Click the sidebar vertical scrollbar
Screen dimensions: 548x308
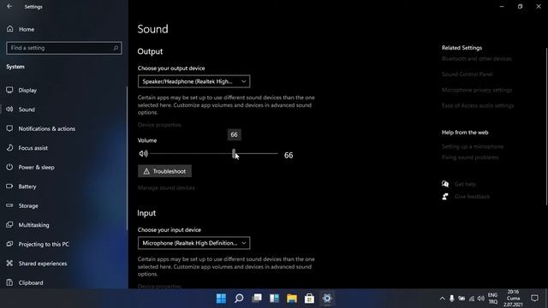[127, 157]
